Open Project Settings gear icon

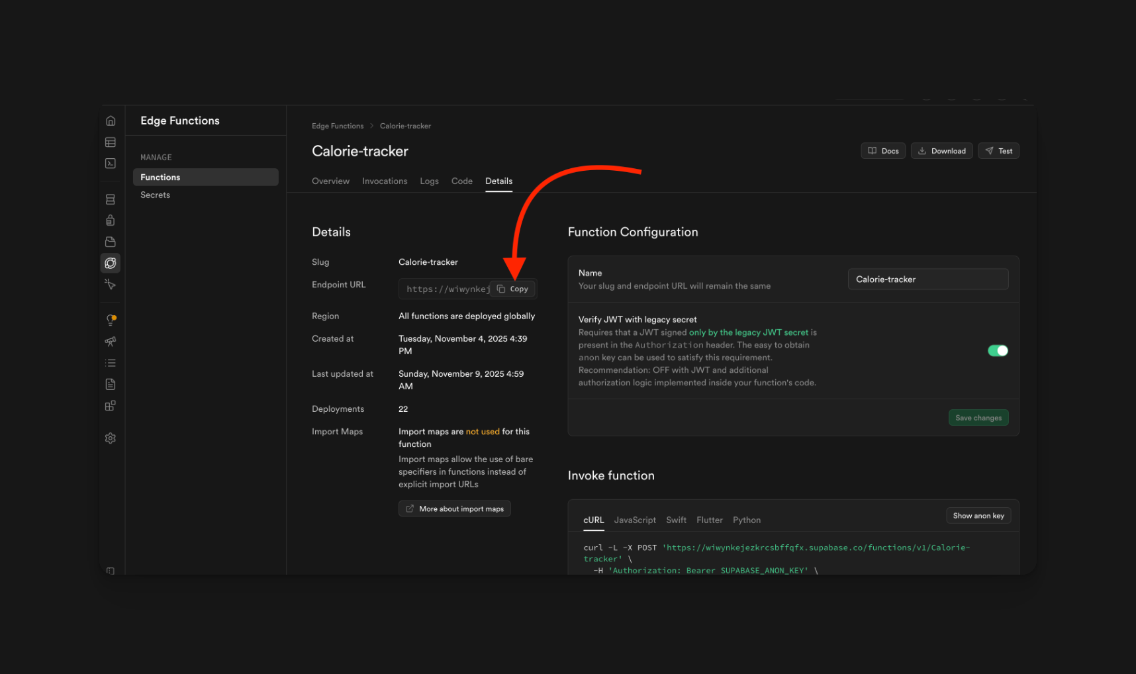tap(111, 438)
